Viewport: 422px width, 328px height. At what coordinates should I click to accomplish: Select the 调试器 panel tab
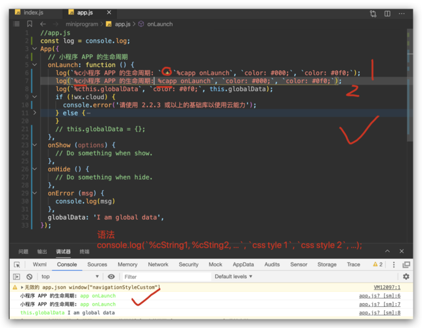click(63, 252)
